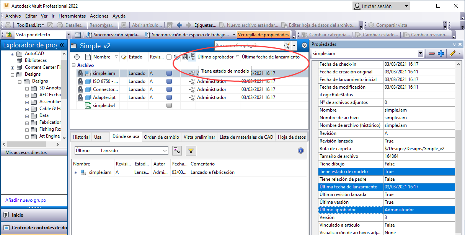Open the search options dropdown arrow
Image resolution: width=465 pixels, height=235 pixels.
(x=294, y=45)
